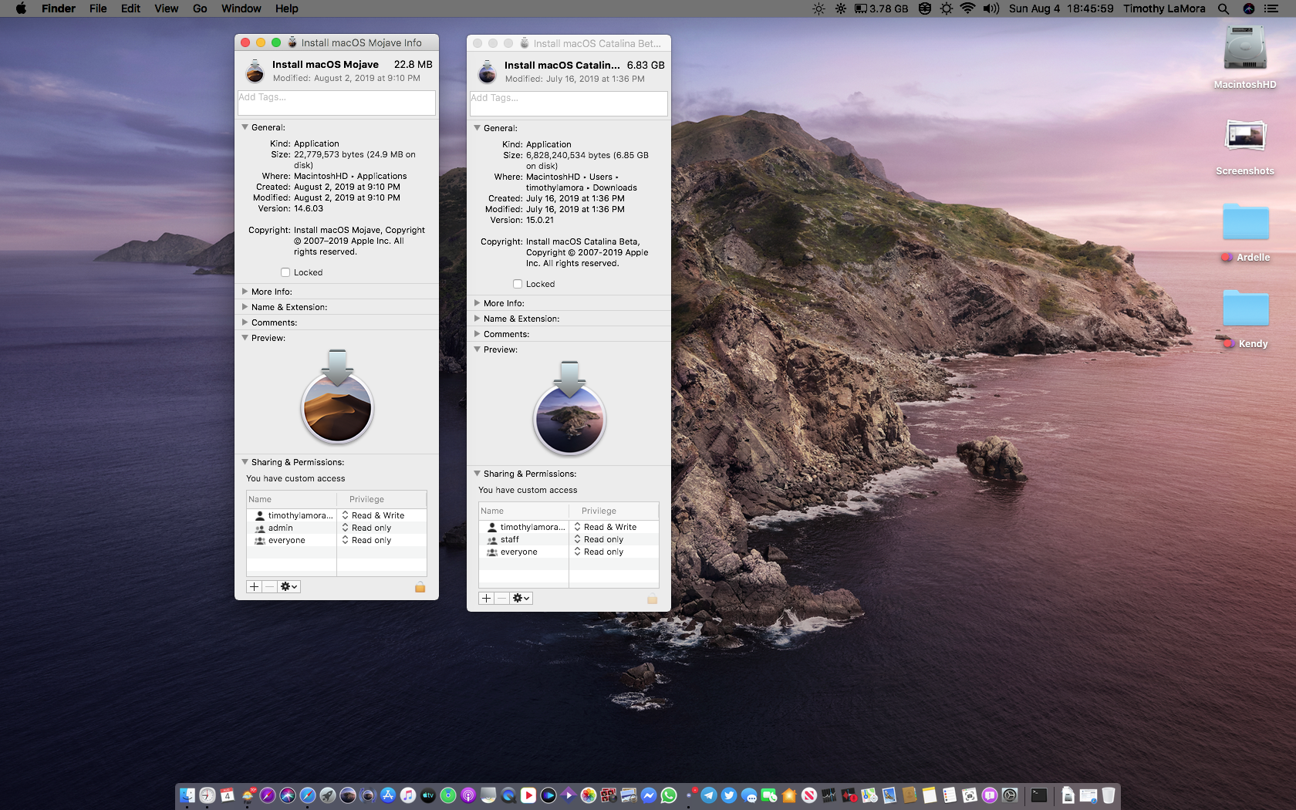Screen dimensions: 1296x810
Task: Toggle Locked checkbox in Catalina Info window
Action: 518,284
